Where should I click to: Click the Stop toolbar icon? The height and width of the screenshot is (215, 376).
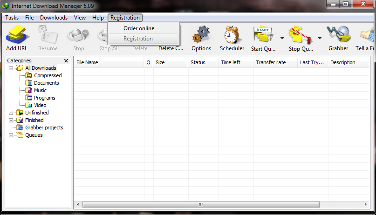(x=78, y=35)
